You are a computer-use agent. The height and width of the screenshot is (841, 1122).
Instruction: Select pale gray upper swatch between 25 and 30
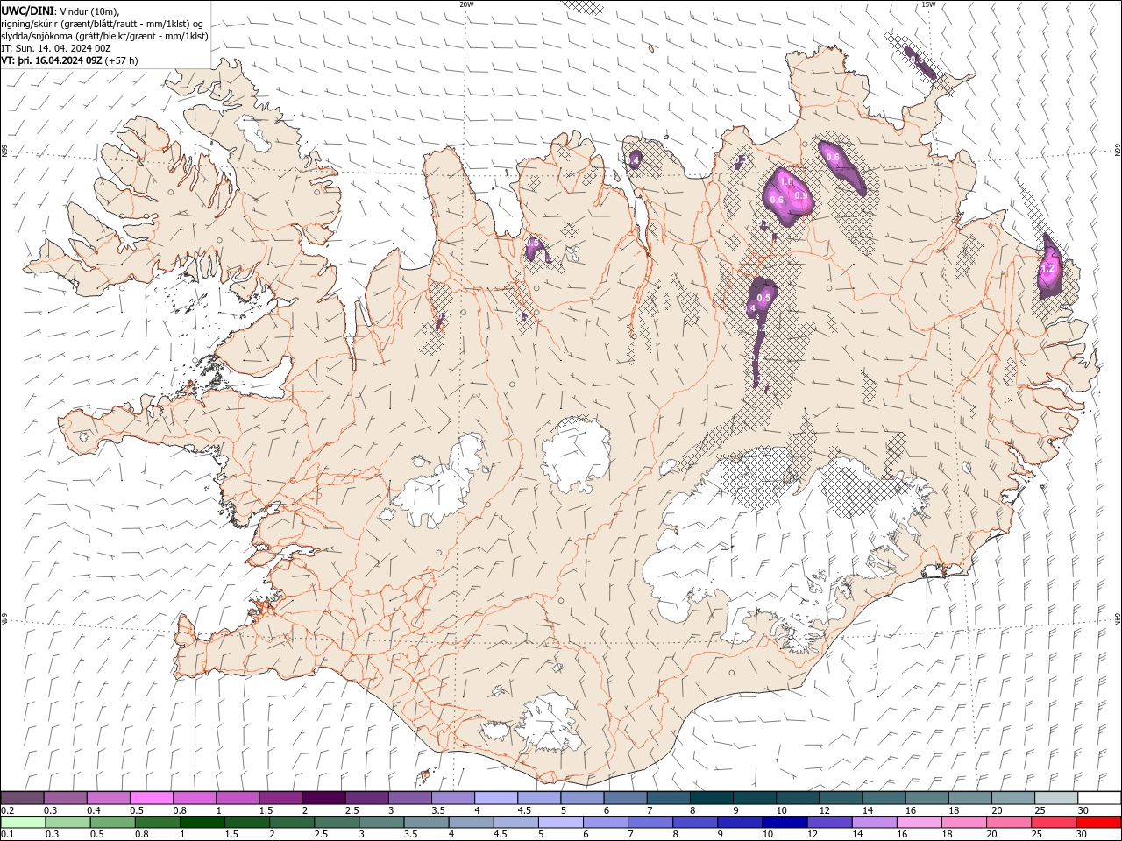[1056, 797]
